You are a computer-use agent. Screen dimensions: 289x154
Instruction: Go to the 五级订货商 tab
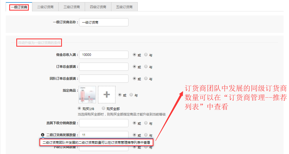(x=124, y=7)
